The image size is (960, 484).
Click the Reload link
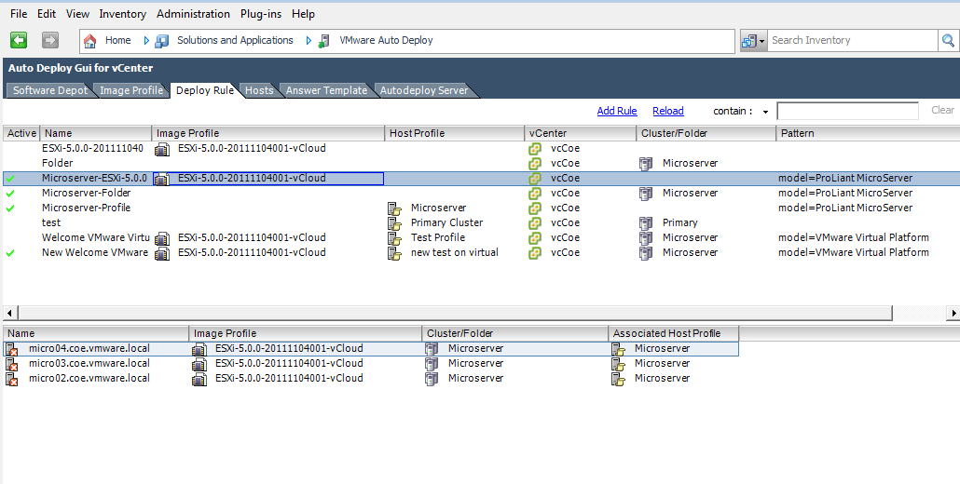pyautogui.click(x=668, y=111)
